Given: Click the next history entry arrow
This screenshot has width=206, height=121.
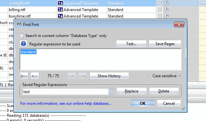Looking at the screenshot, I should point(72,76).
